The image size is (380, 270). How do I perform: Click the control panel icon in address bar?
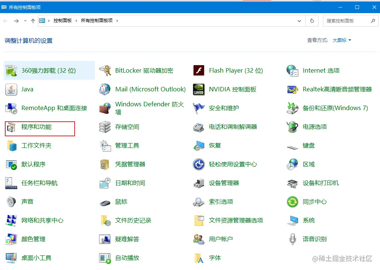click(x=42, y=21)
